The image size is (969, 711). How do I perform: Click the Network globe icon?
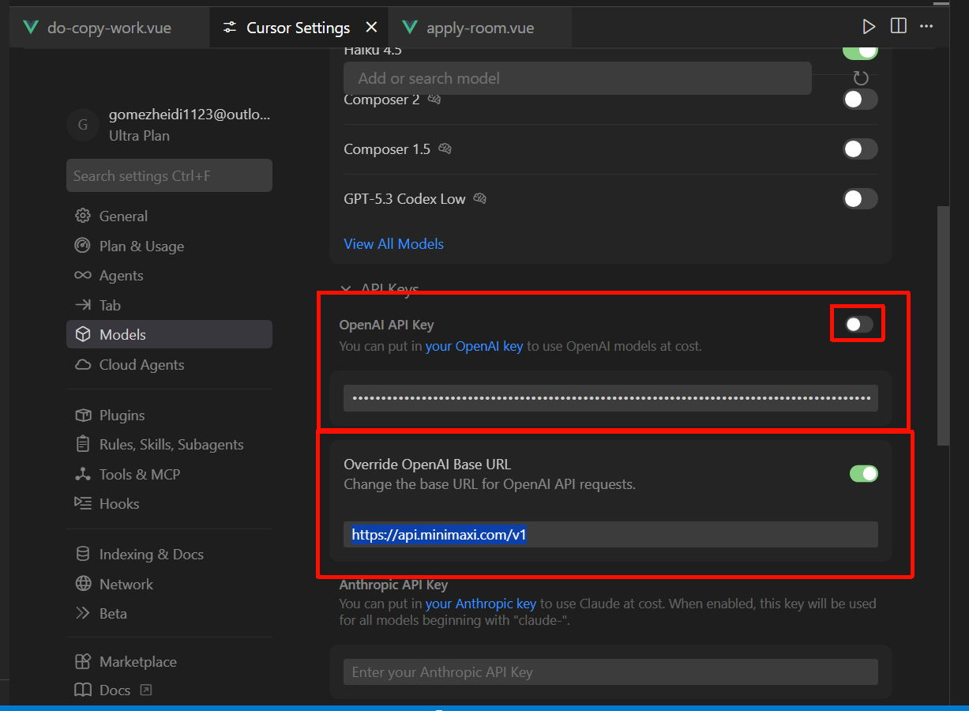pyautogui.click(x=83, y=584)
